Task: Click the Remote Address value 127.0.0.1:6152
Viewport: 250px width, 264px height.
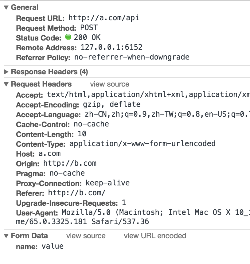Action: [111, 47]
